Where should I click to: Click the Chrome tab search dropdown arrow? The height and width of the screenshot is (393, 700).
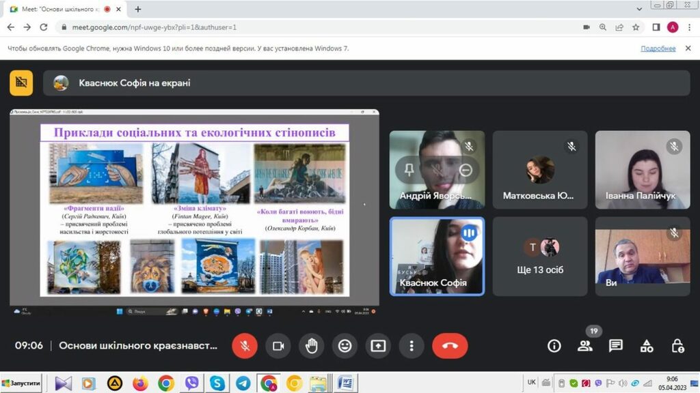(x=639, y=9)
